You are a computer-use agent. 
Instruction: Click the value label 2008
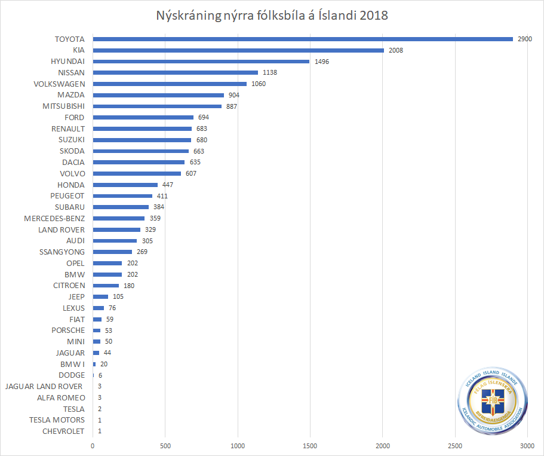395,50
